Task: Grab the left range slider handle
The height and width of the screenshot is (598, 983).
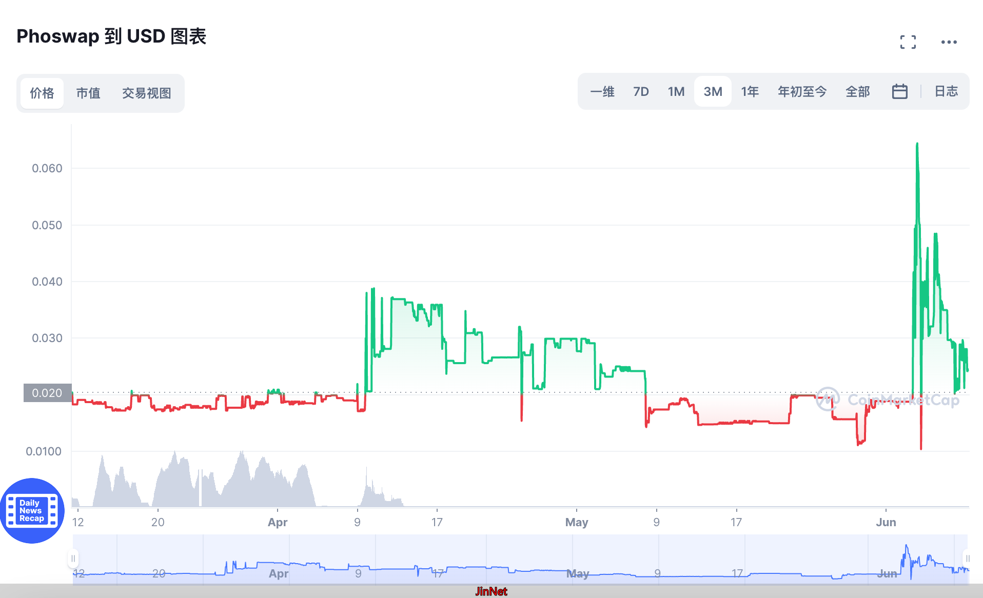Action: click(73, 559)
